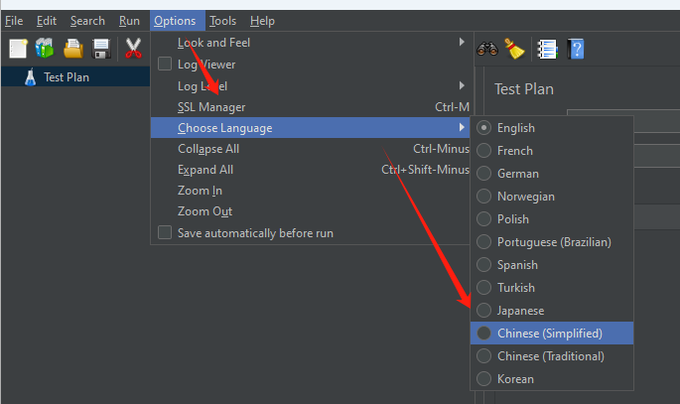Open the Templates toolbar icon
The image size is (680, 404).
pyautogui.click(x=45, y=48)
